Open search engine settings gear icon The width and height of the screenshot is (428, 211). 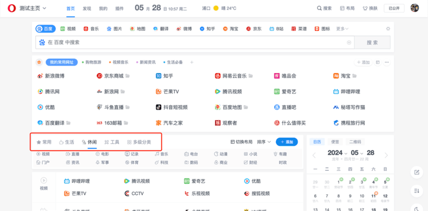tap(388, 29)
